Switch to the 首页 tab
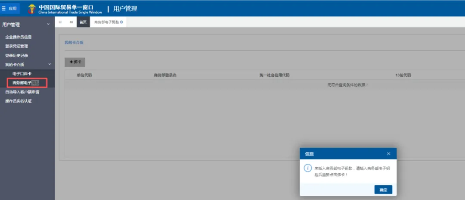The image size is (465, 200). point(83,22)
